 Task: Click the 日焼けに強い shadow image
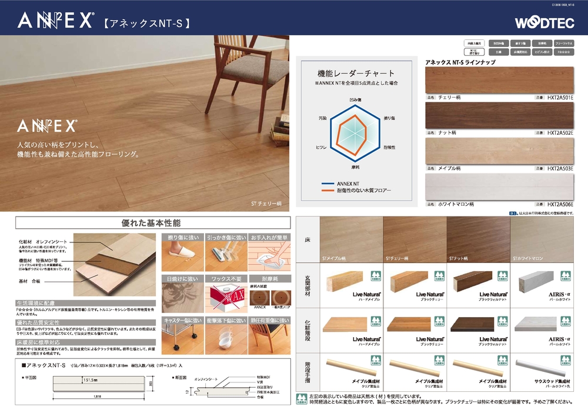[x=183, y=298]
